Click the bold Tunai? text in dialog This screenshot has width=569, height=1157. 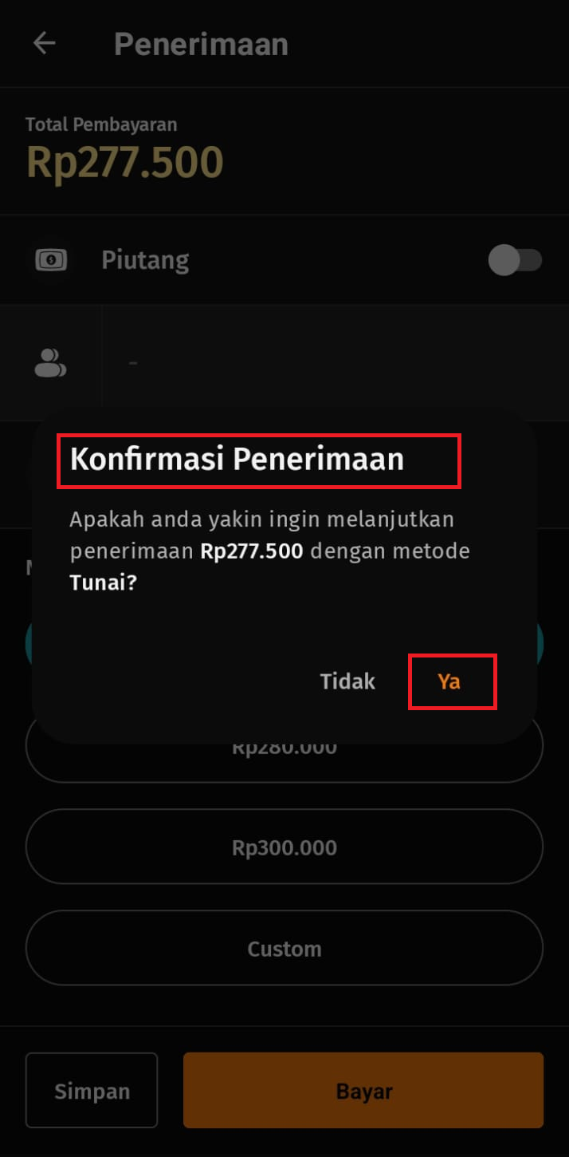pos(104,583)
